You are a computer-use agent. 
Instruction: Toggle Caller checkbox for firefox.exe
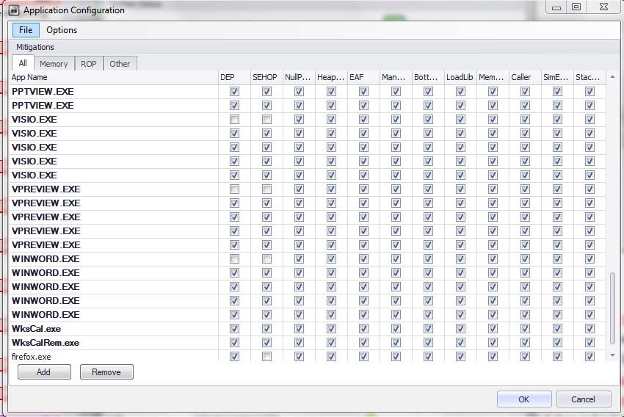click(x=525, y=357)
